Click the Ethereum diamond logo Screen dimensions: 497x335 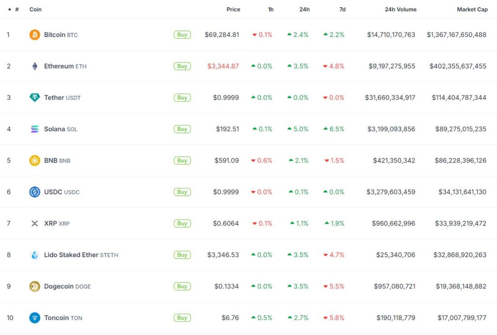tap(34, 66)
